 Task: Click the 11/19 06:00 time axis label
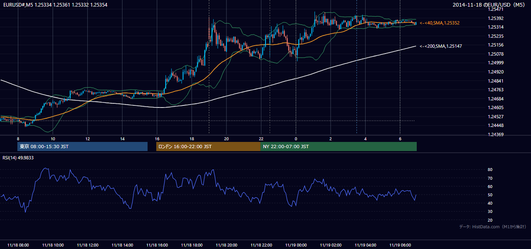pos(400,245)
